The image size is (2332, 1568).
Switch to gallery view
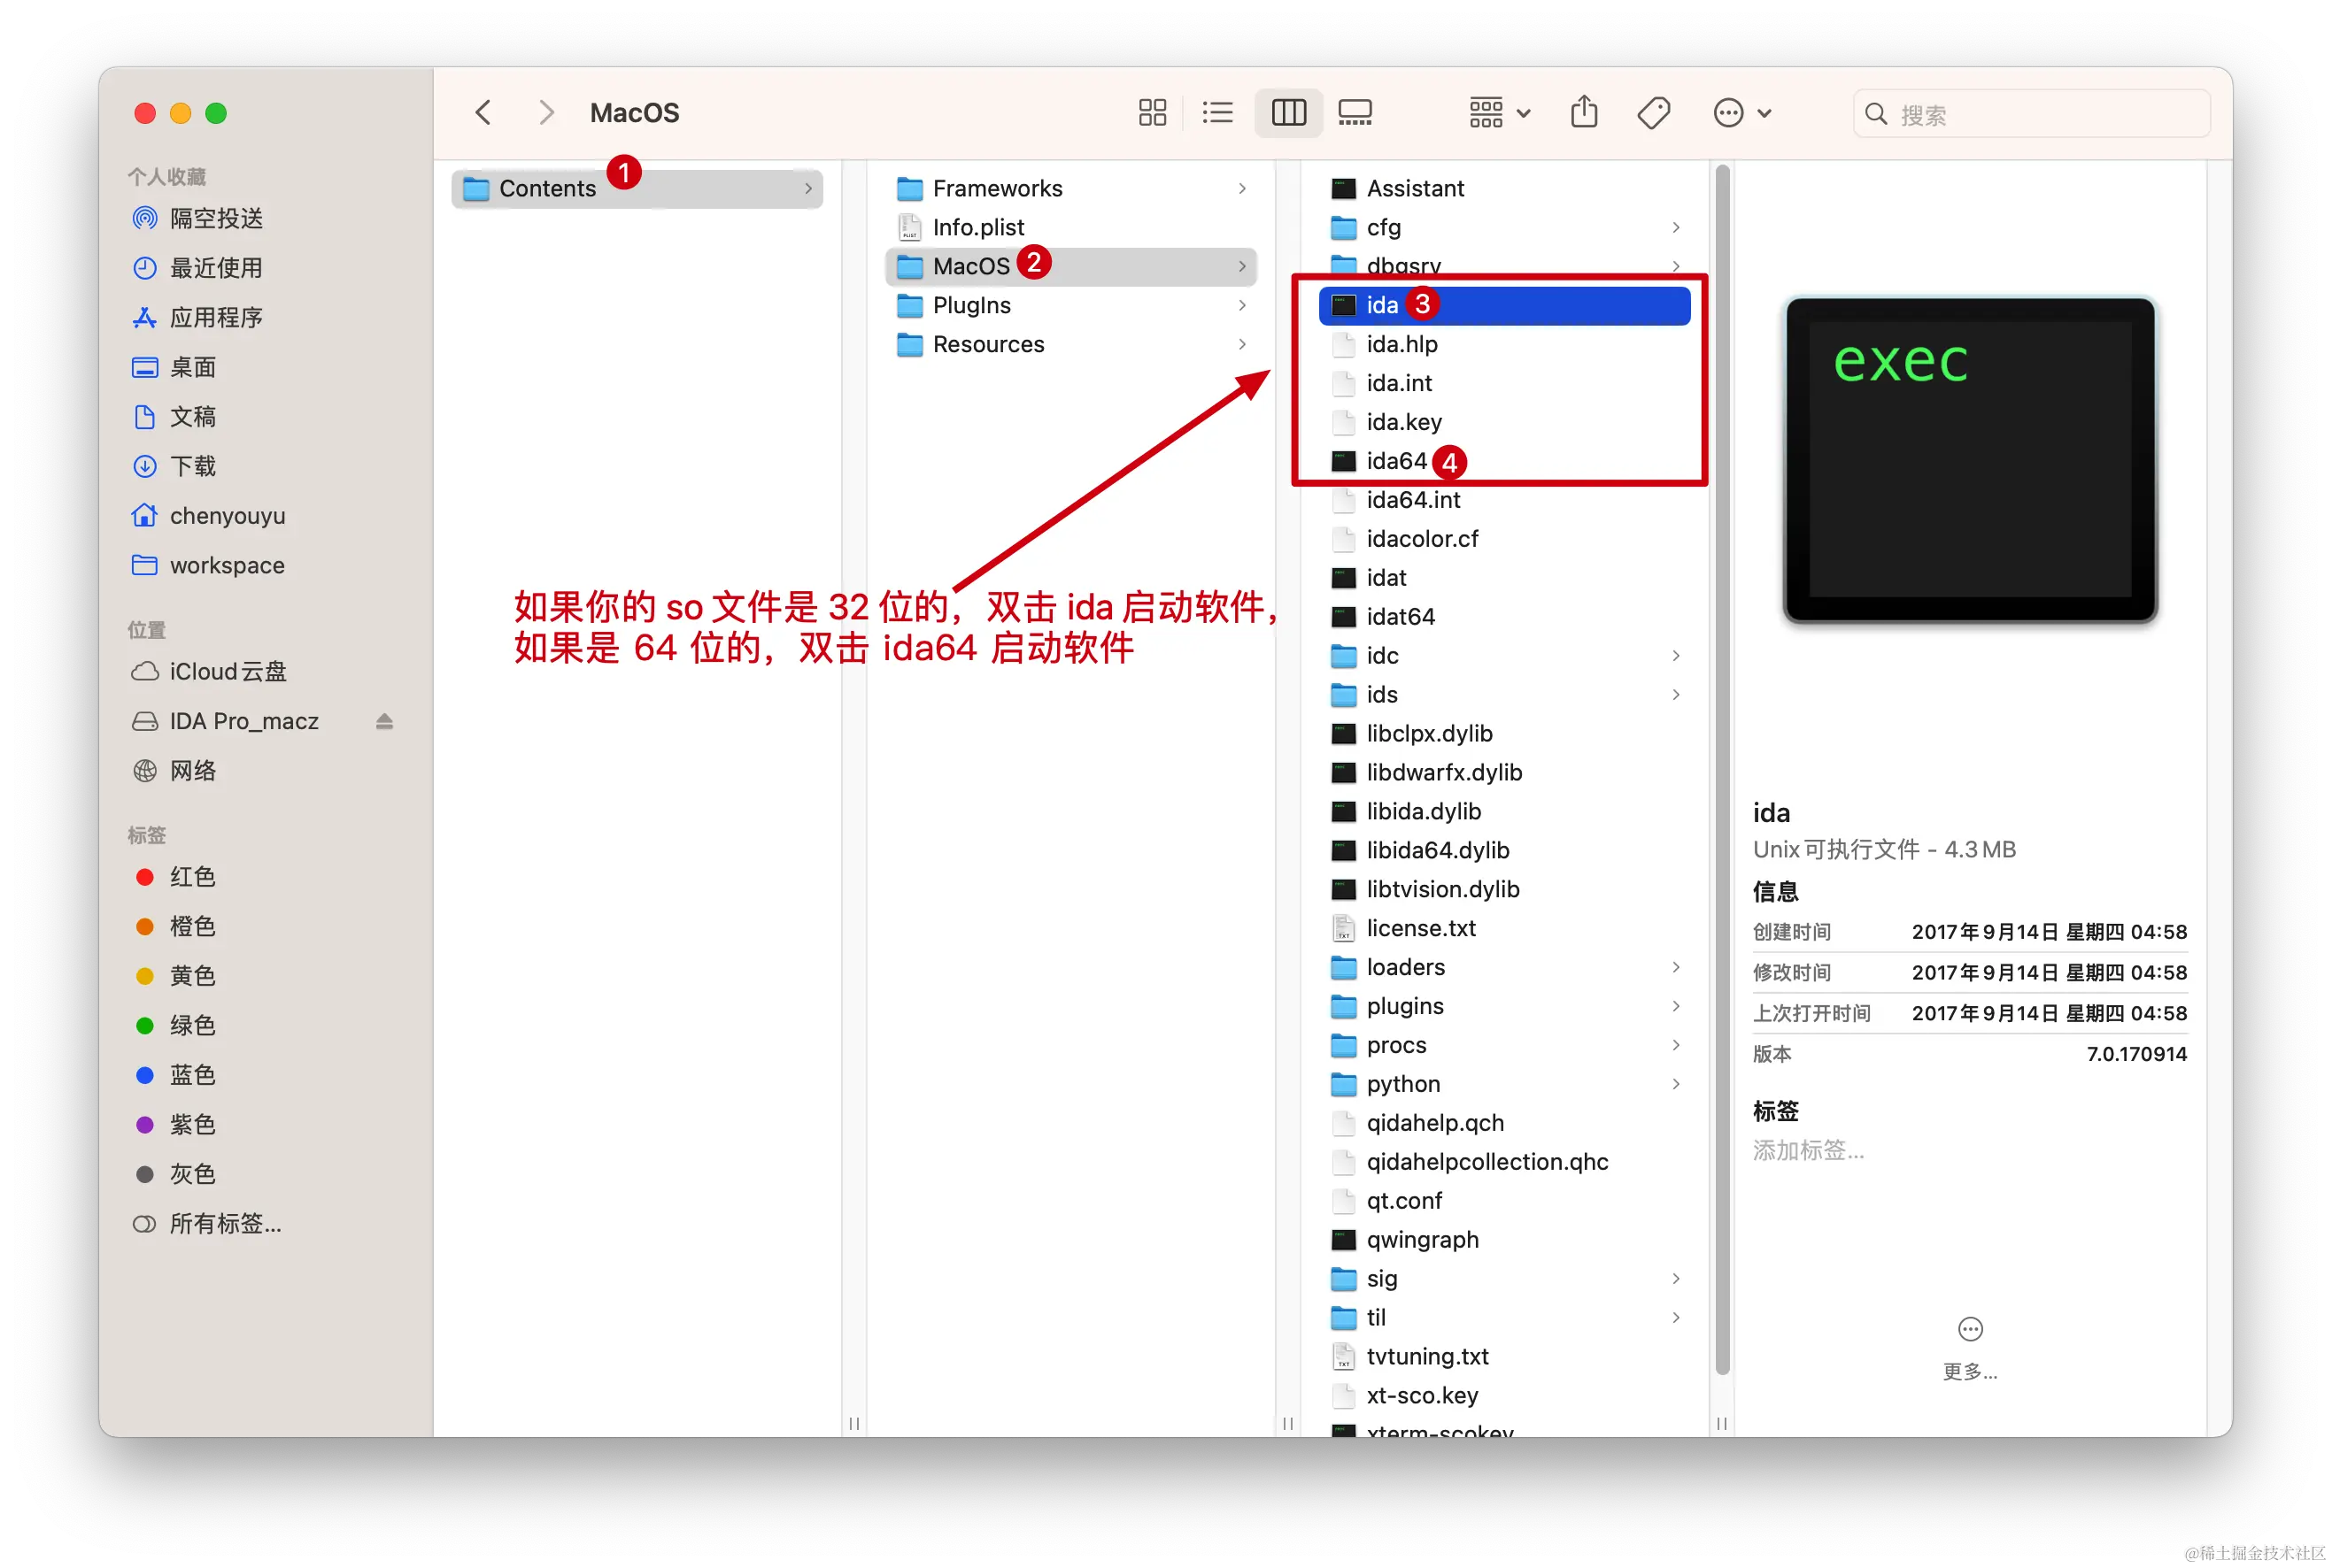(x=1355, y=113)
